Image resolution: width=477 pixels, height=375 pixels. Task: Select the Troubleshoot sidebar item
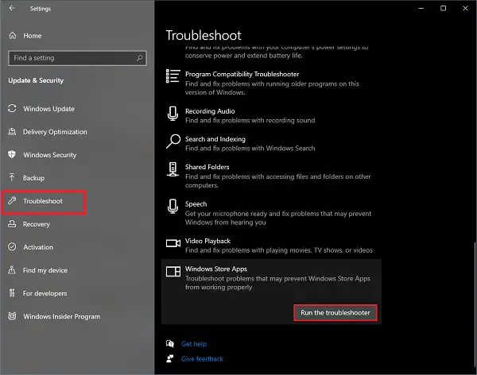(x=44, y=203)
